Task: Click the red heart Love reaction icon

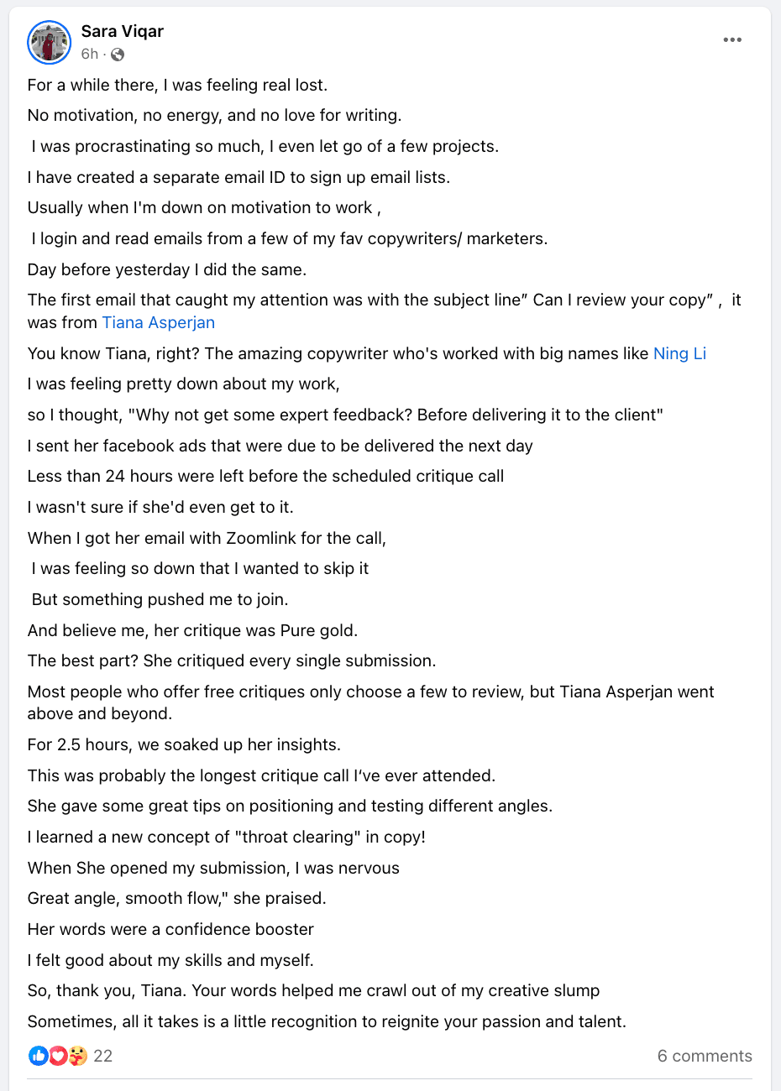Action: [x=58, y=1056]
